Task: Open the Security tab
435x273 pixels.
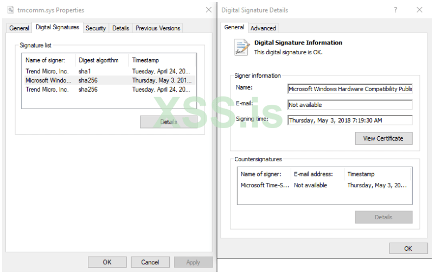Action: [x=95, y=28]
